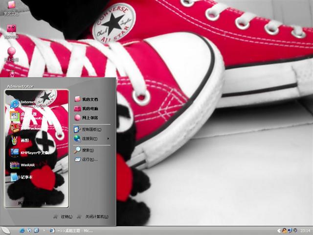Click the taskbar clock showing 23:14
The height and width of the screenshot is (235, 313).
tap(305, 230)
